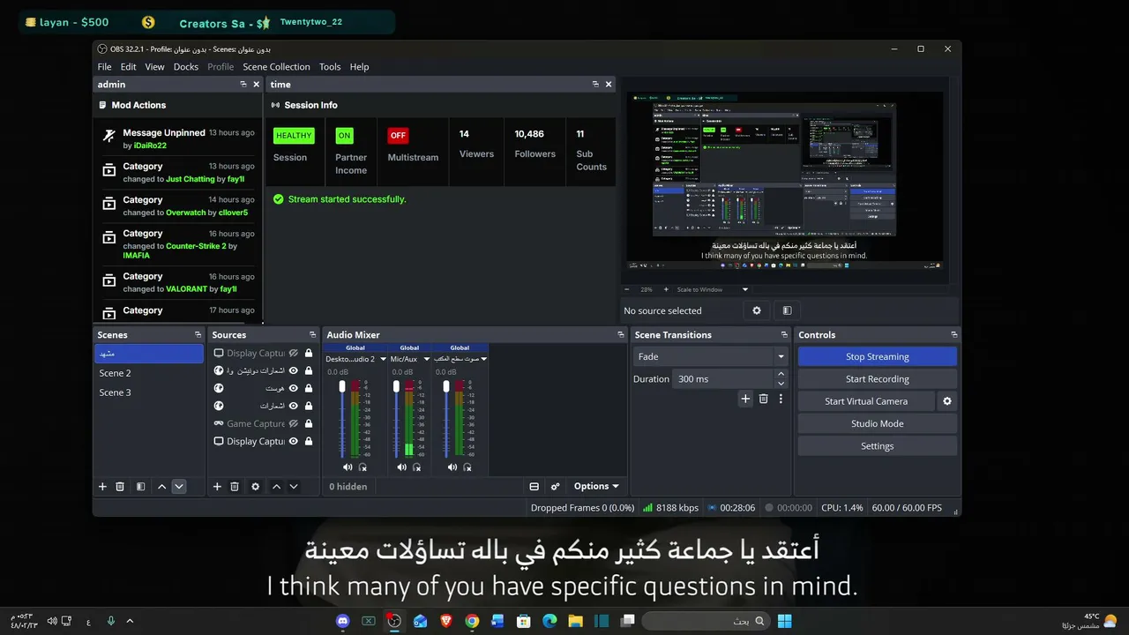Image resolution: width=1129 pixels, height=635 pixels.
Task: Hide the هوست source eye icon
Action: click(x=294, y=388)
